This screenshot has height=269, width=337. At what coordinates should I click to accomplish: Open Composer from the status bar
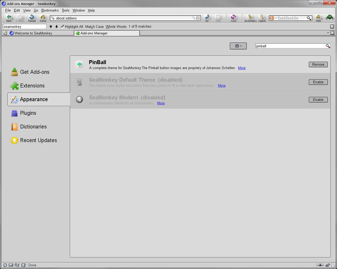(x=17, y=265)
